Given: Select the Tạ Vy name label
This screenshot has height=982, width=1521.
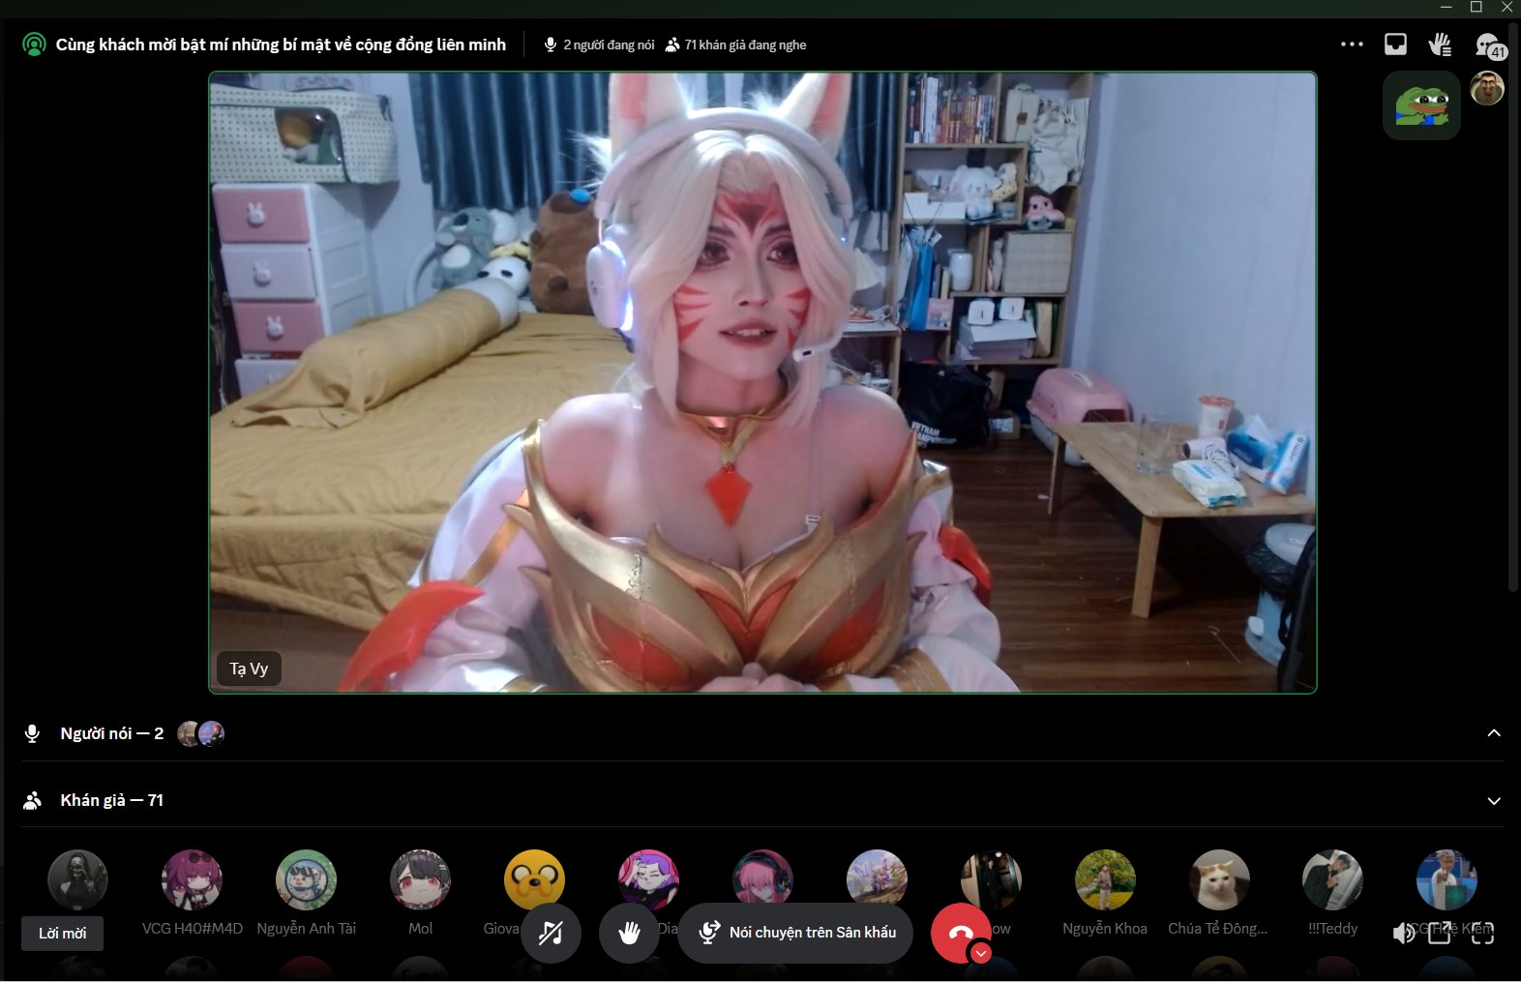Looking at the screenshot, I should coord(249,669).
